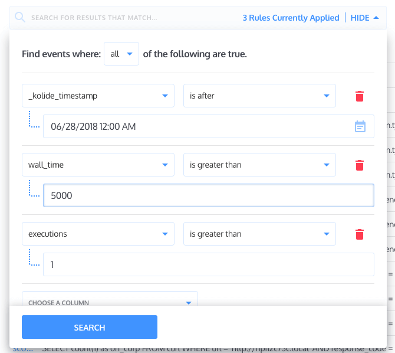Click the magnifier search icon

click(19, 17)
